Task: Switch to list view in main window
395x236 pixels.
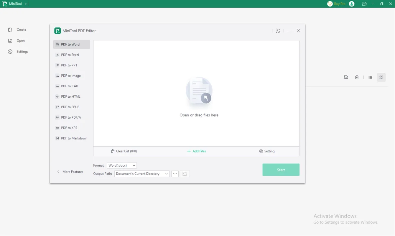Action: (370, 77)
